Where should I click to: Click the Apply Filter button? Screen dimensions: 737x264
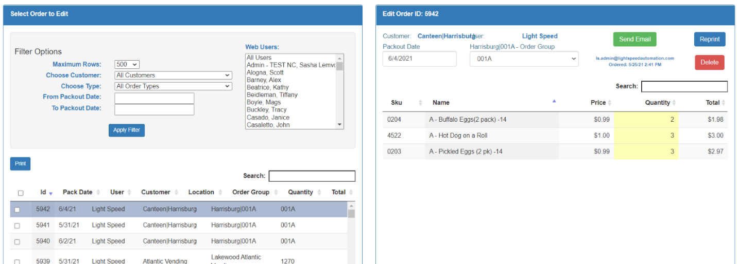127,130
